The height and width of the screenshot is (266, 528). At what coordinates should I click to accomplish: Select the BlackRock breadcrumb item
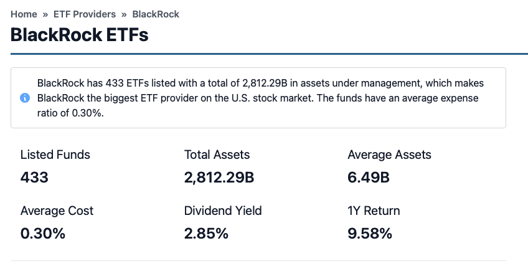click(155, 14)
